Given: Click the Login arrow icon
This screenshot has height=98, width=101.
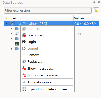Looking at the screenshot, I should pos(24,42).
